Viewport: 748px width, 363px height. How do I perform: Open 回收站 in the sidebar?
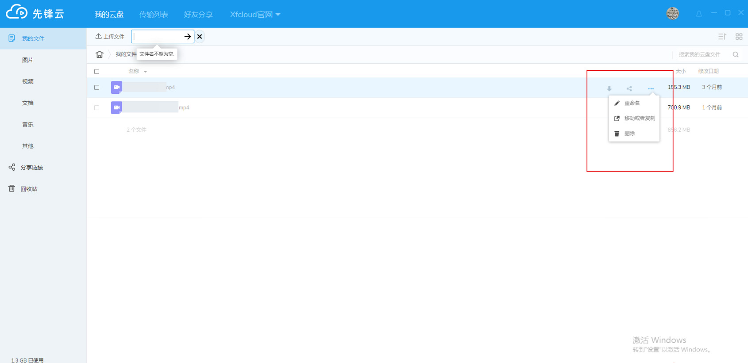coord(29,189)
